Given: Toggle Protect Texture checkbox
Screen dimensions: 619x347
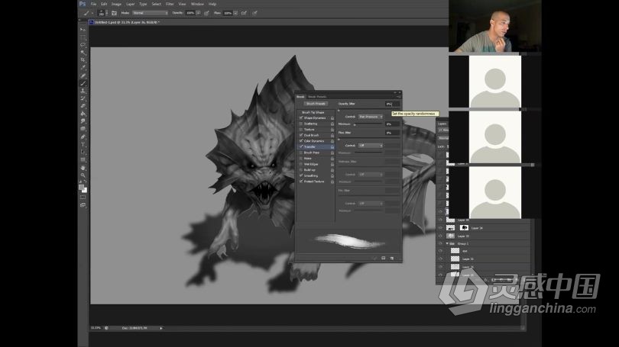Looking at the screenshot, I should tap(301, 182).
